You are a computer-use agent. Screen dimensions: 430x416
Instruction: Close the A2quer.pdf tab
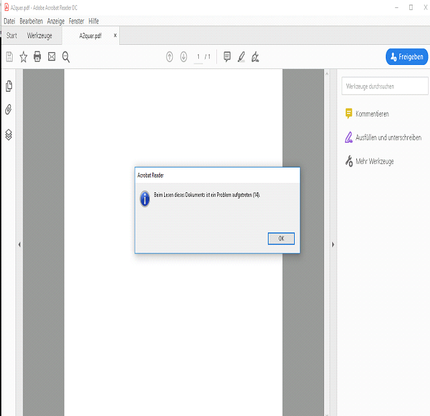pyautogui.click(x=115, y=36)
